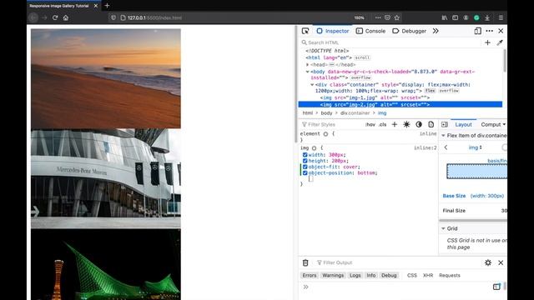Click img in the breadcrumb

(x=382, y=113)
